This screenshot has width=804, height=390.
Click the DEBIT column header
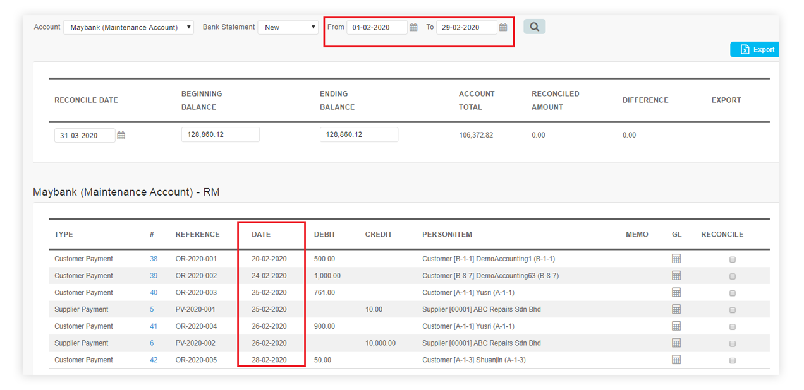point(325,234)
